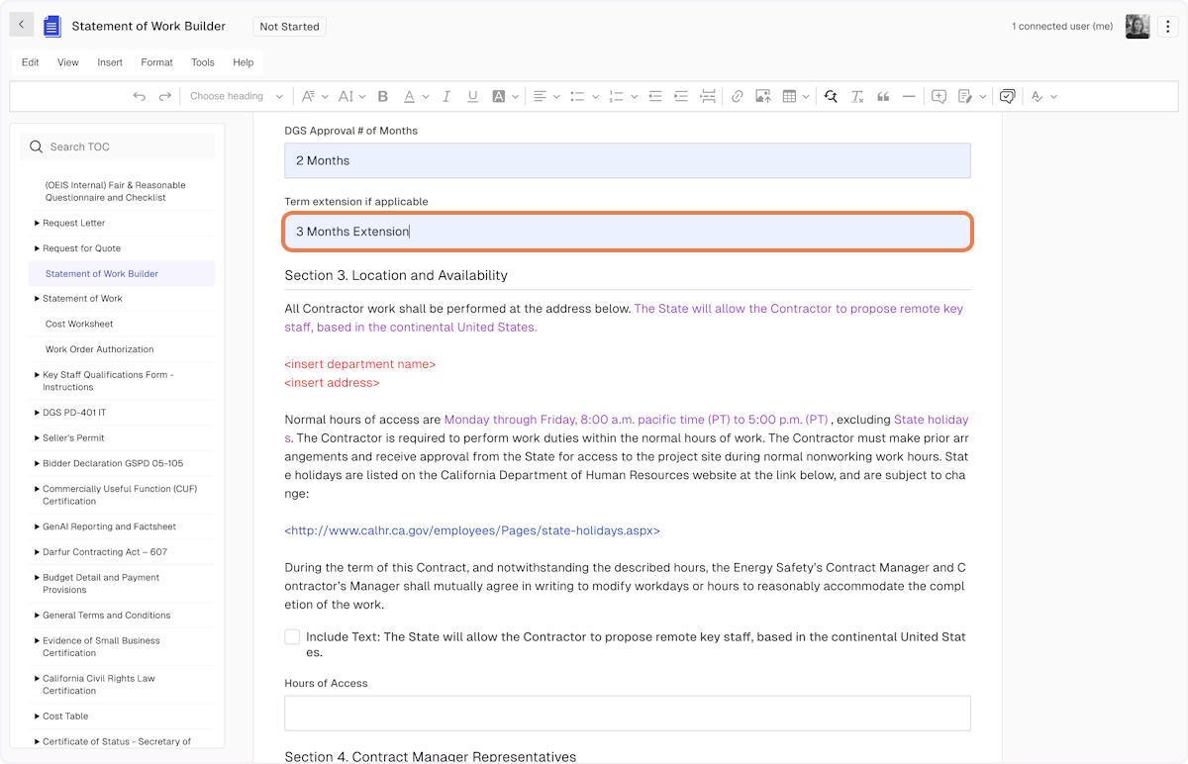Open the comments archive icon

pyautogui.click(x=1007, y=96)
